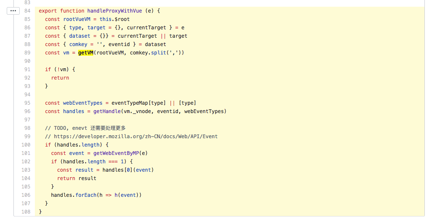This screenshot has width=445, height=219.
Task: Click line number 108 at bottom
Action: (x=26, y=211)
